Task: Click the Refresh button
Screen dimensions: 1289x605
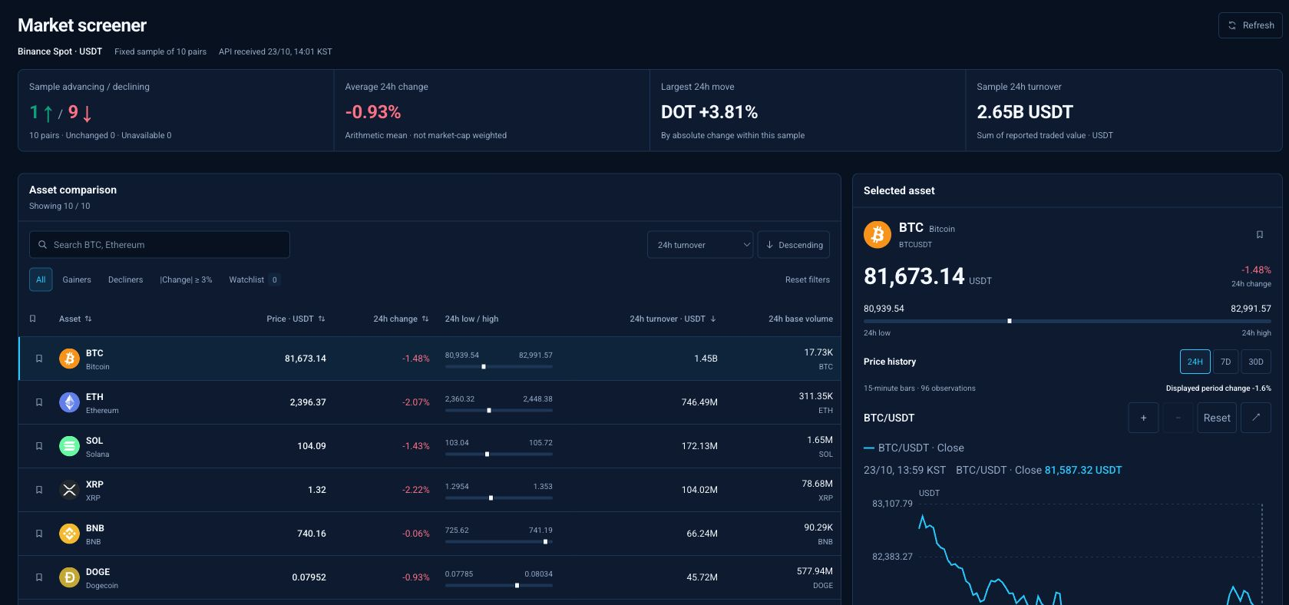Action: (x=1250, y=25)
